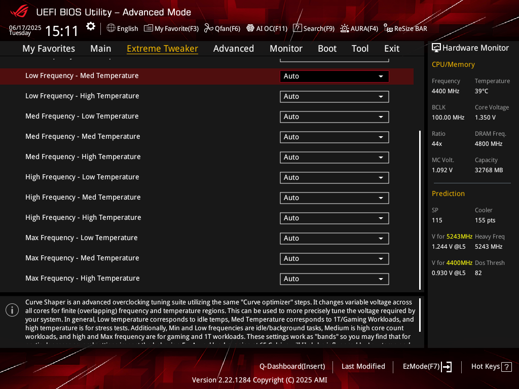Open the Med Frequency - Med Temperature dropdown

pos(335,137)
